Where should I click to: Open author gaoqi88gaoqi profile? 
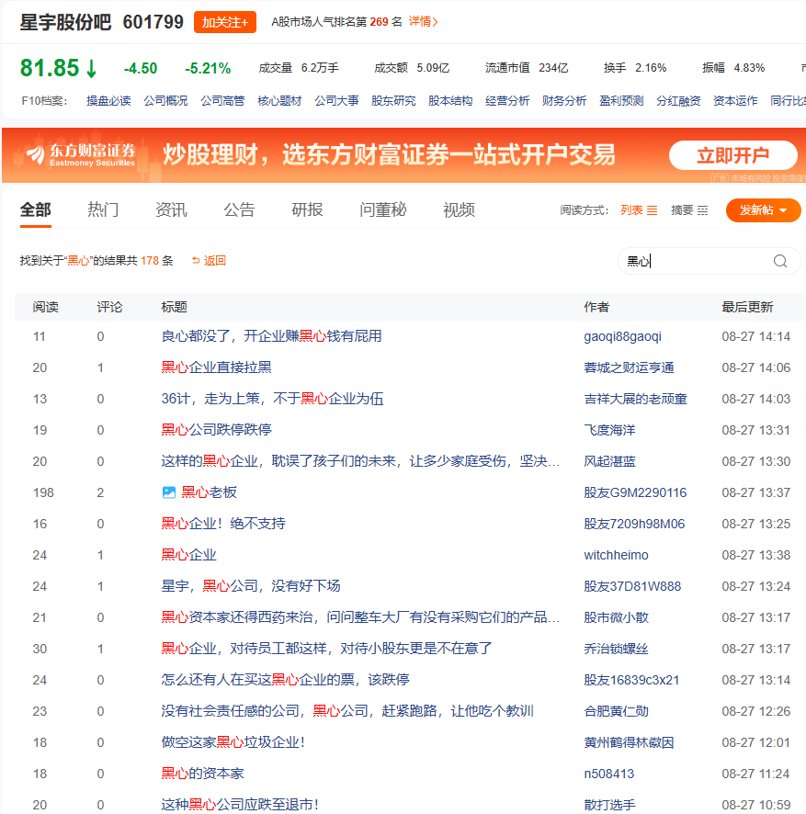click(x=623, y=336)
